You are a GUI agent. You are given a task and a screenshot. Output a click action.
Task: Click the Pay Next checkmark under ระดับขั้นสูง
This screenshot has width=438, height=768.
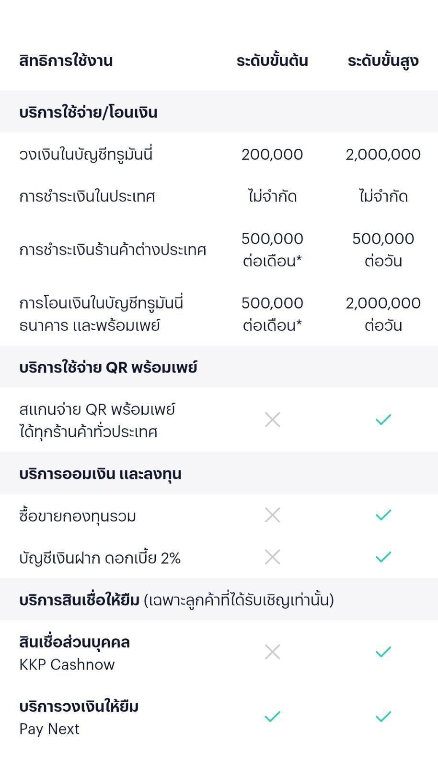click(x=383, y=717)
